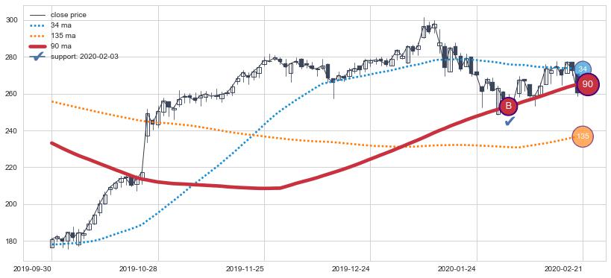Click the 2019-10-28 x-axis date label
611x278 pixels.
(x=139, y=268)
